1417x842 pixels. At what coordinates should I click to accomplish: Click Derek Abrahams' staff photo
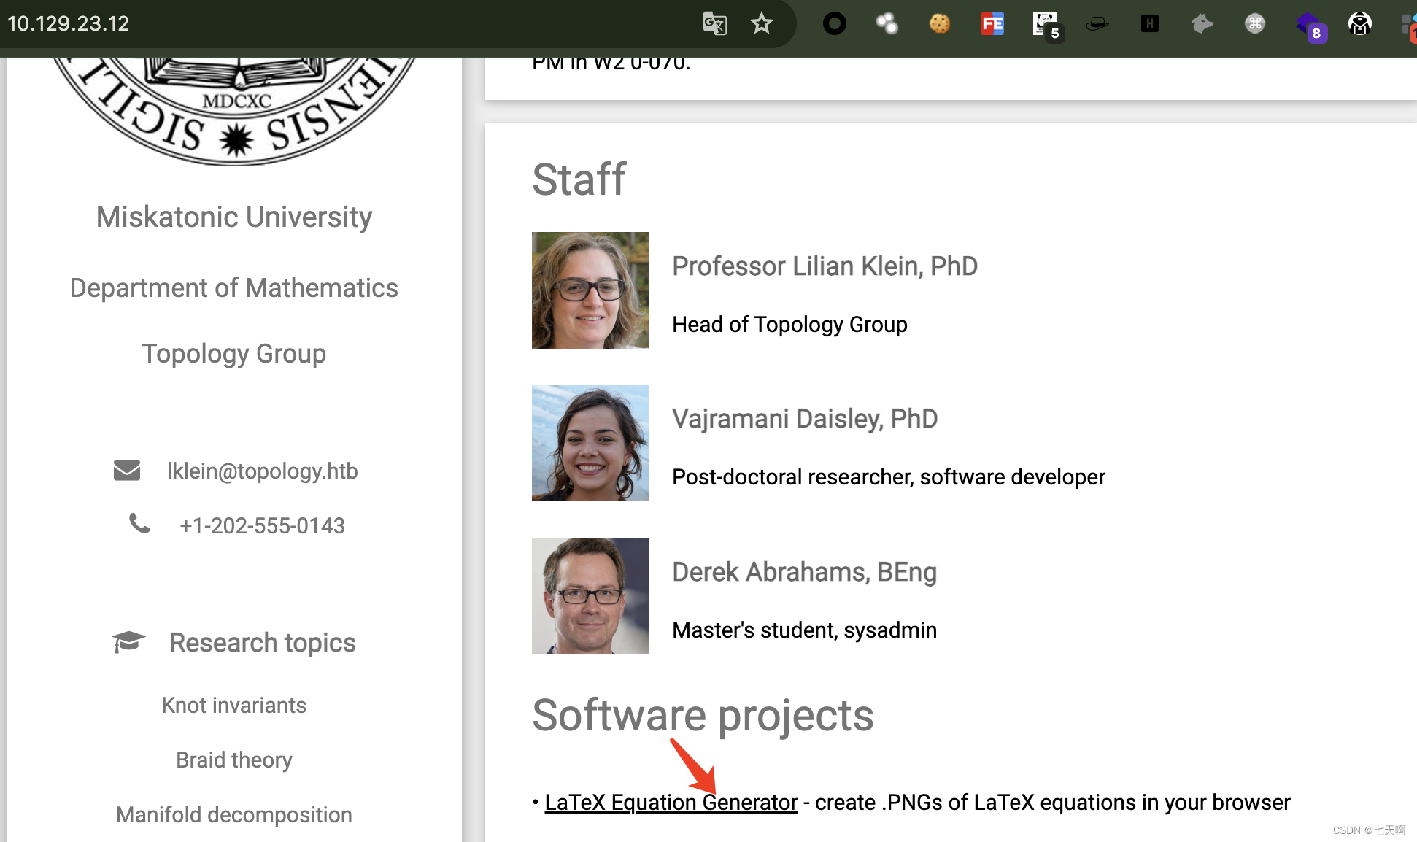[590, 596]
